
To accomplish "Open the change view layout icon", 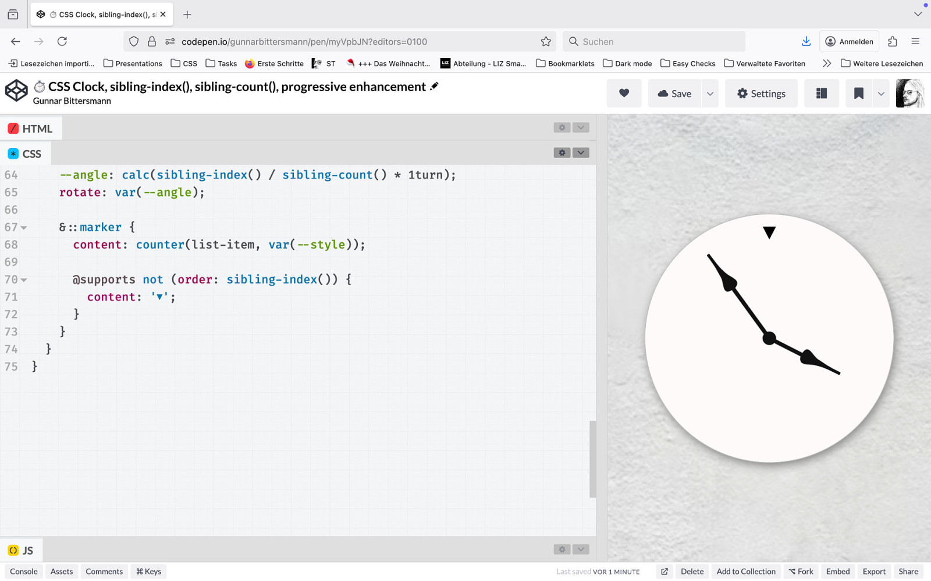I will click(x=821, y=94).
